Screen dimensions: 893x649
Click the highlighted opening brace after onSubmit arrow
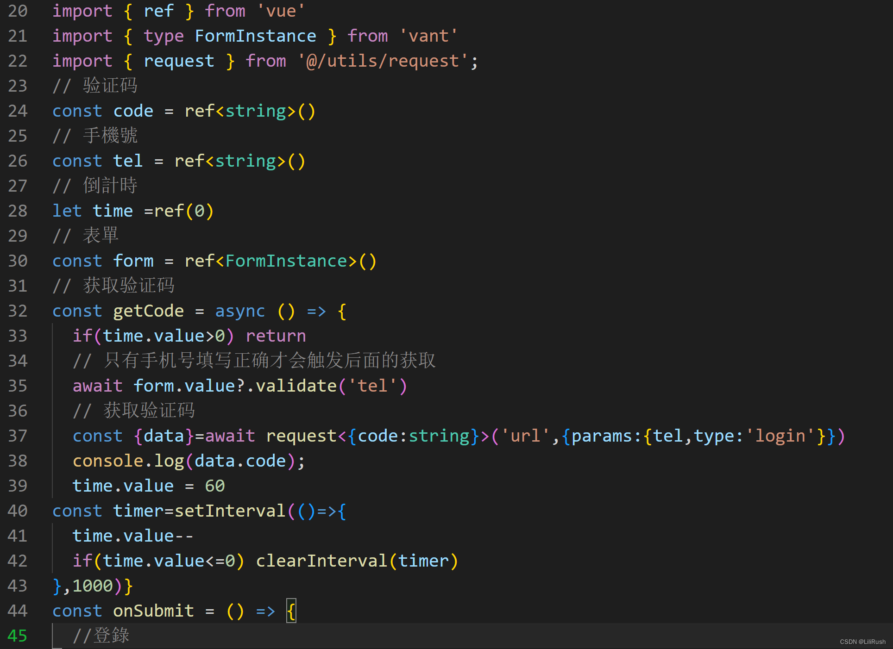(x=290, y=611)
